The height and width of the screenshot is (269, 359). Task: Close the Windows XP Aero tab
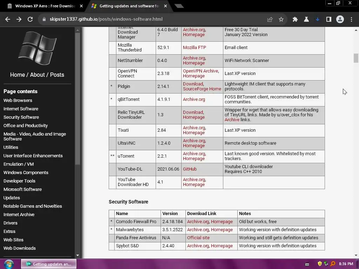81,6
